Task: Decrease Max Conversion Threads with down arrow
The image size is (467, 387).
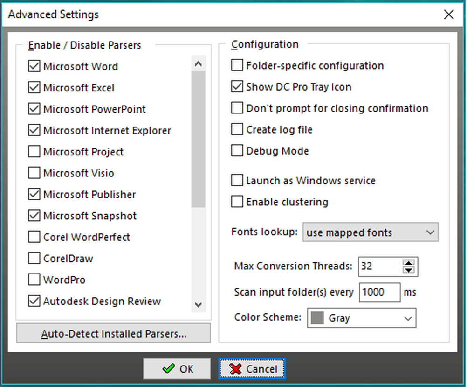Action: [x=408, y=270]
